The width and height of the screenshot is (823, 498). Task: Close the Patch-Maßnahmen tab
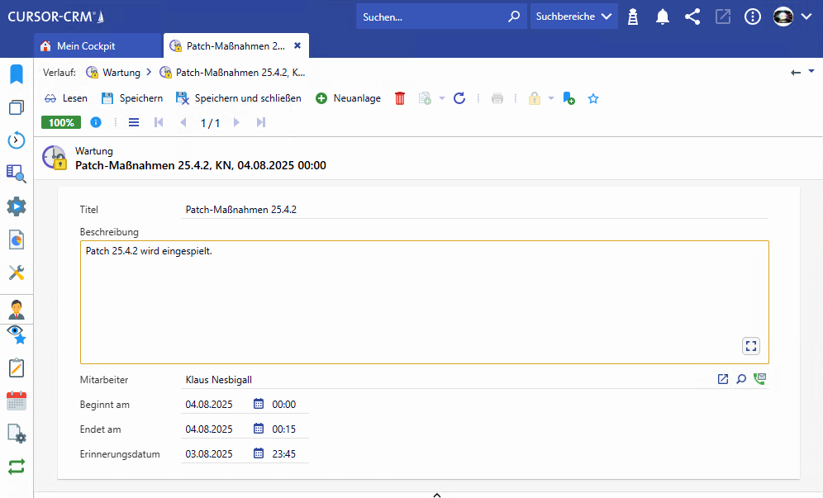(x=297, y=45)
